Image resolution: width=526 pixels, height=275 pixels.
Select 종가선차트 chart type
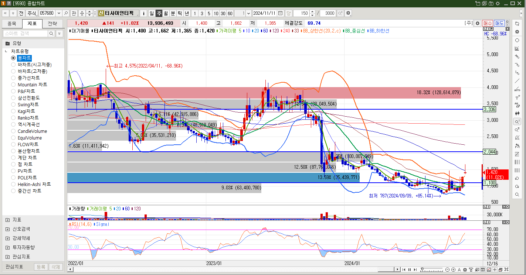[29, 78]
